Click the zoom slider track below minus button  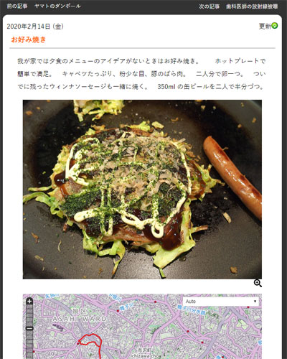point(29,345)
